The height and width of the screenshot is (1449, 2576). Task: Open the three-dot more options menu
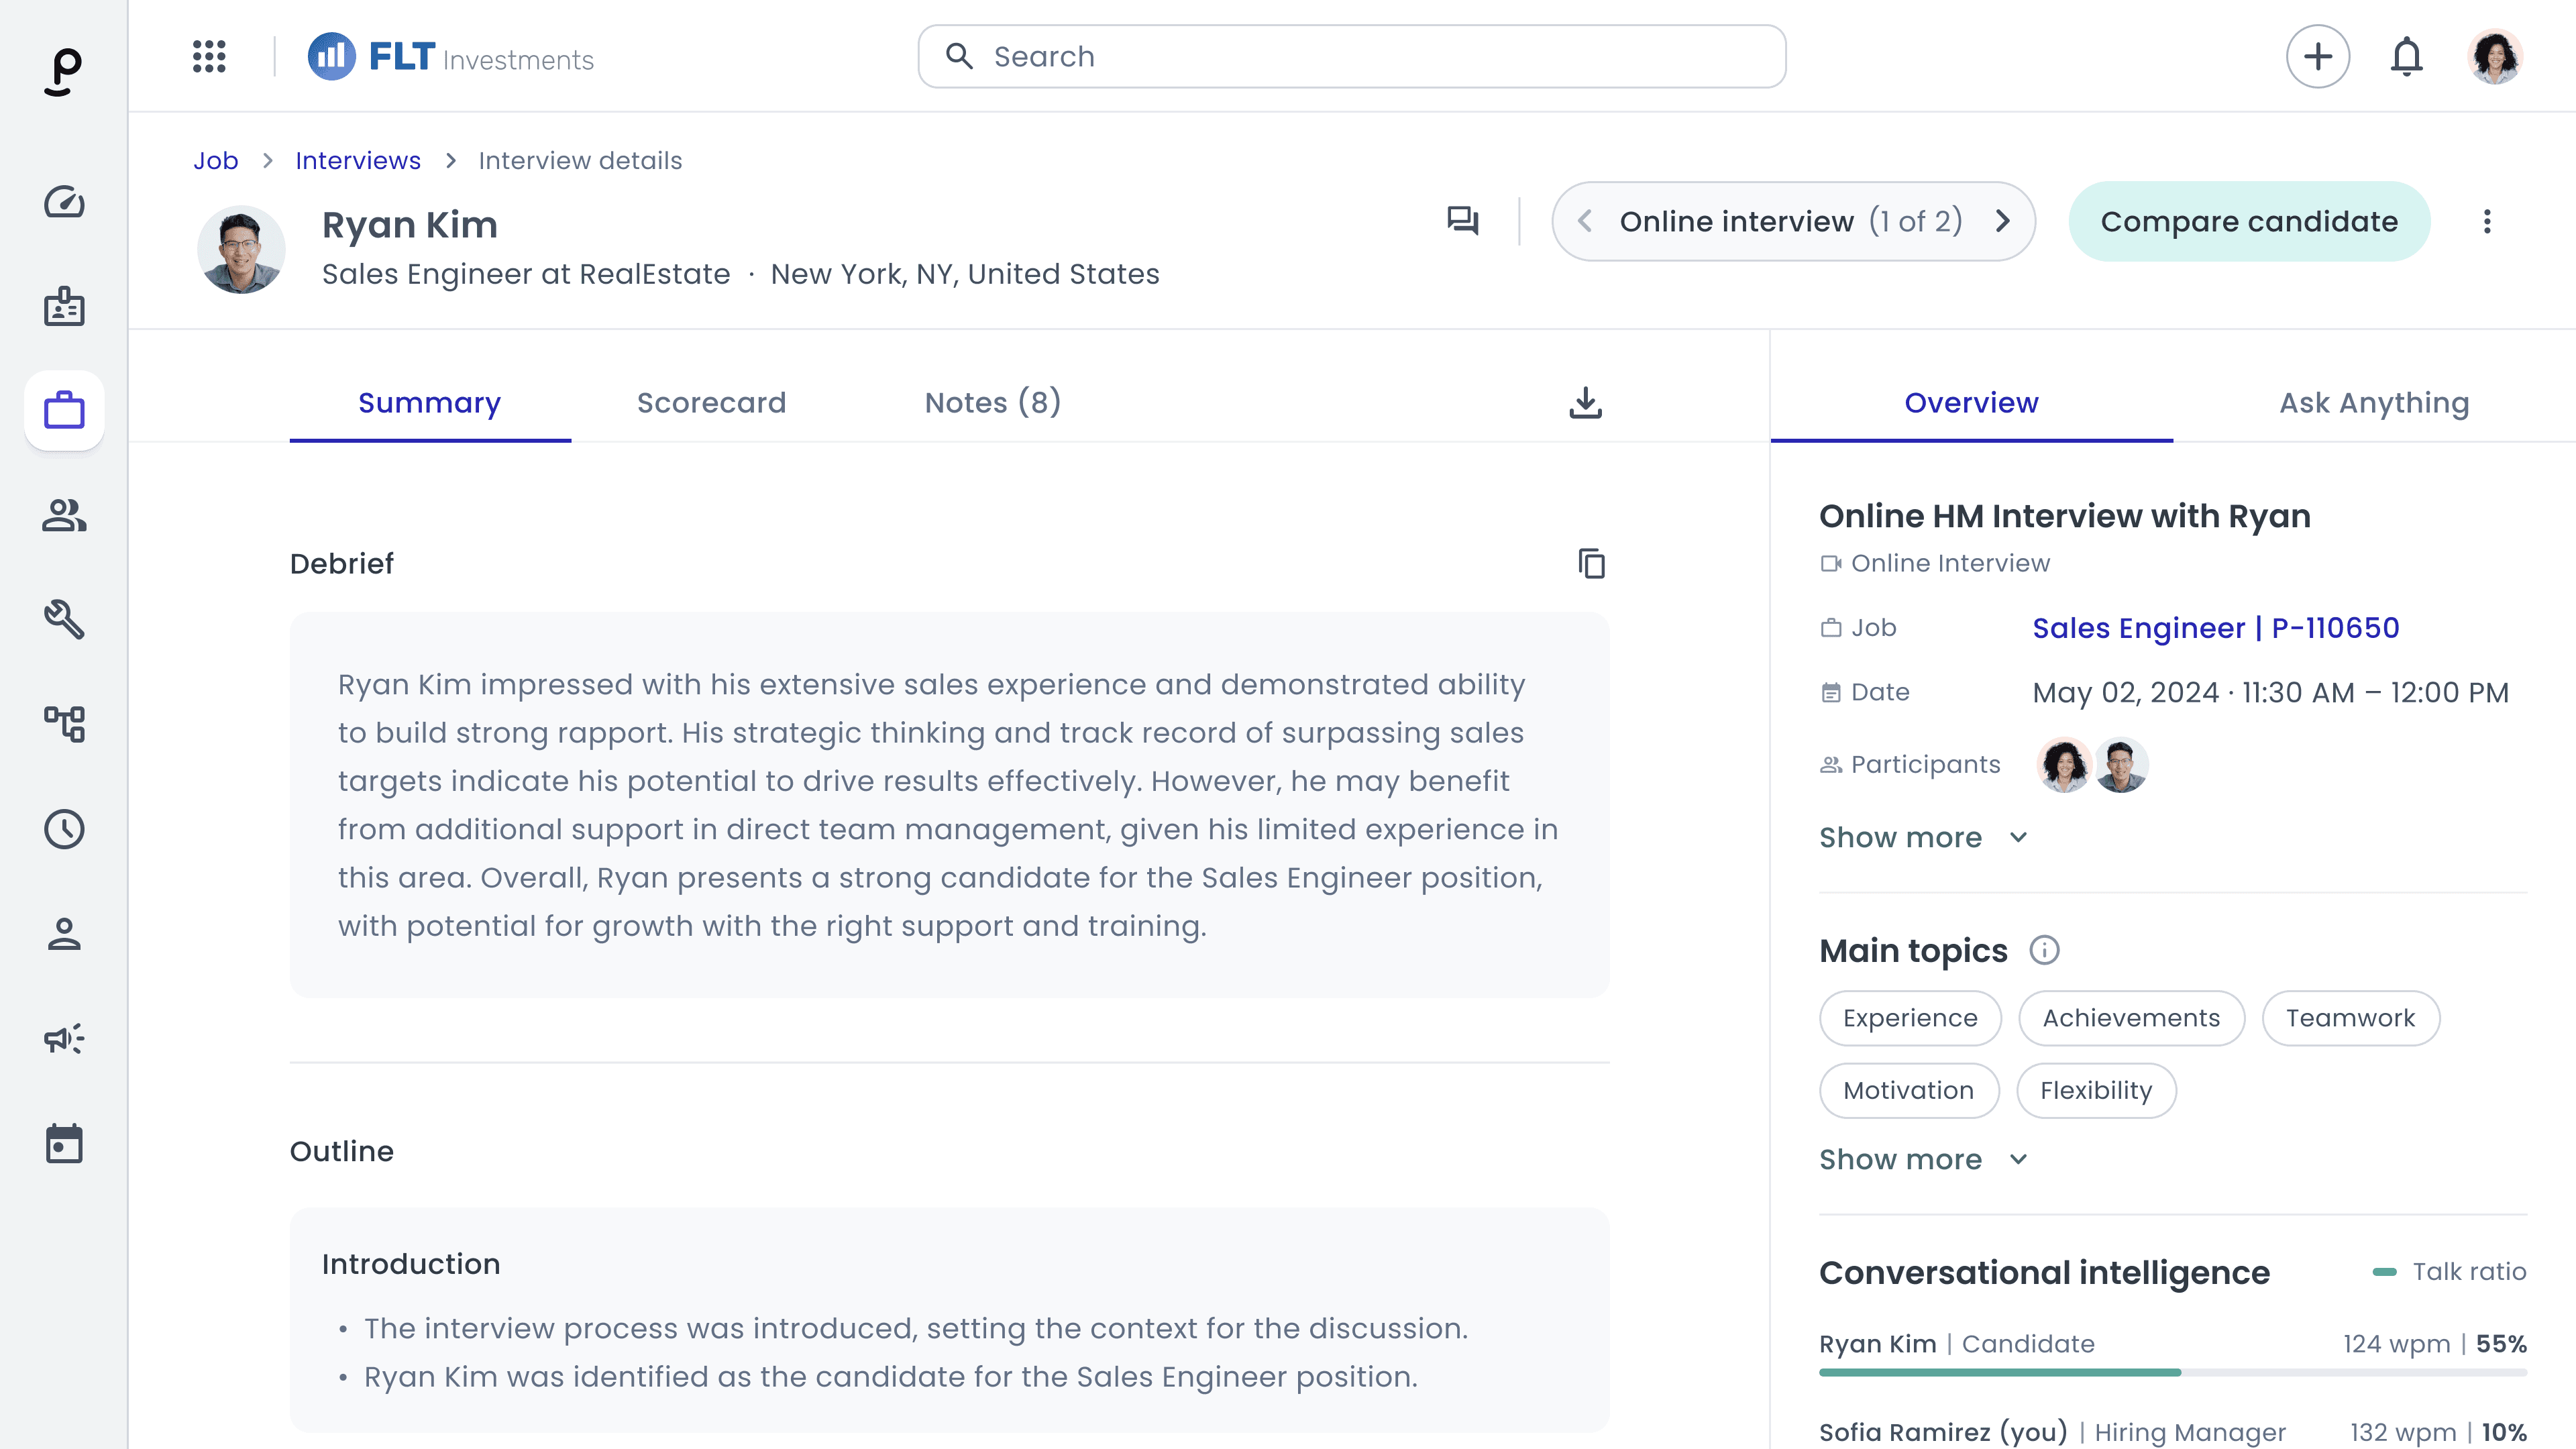tap(2487, 221)
